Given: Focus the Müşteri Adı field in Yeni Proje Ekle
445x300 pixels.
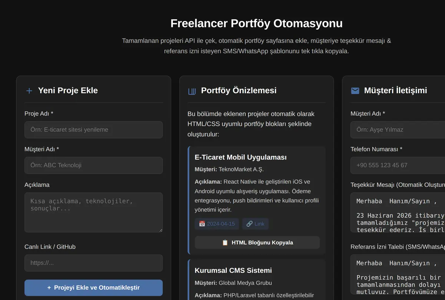Looking at the screenshot, I should [93, 165].
